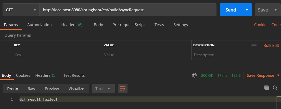Open search in response body

click(x=275, y=88)
